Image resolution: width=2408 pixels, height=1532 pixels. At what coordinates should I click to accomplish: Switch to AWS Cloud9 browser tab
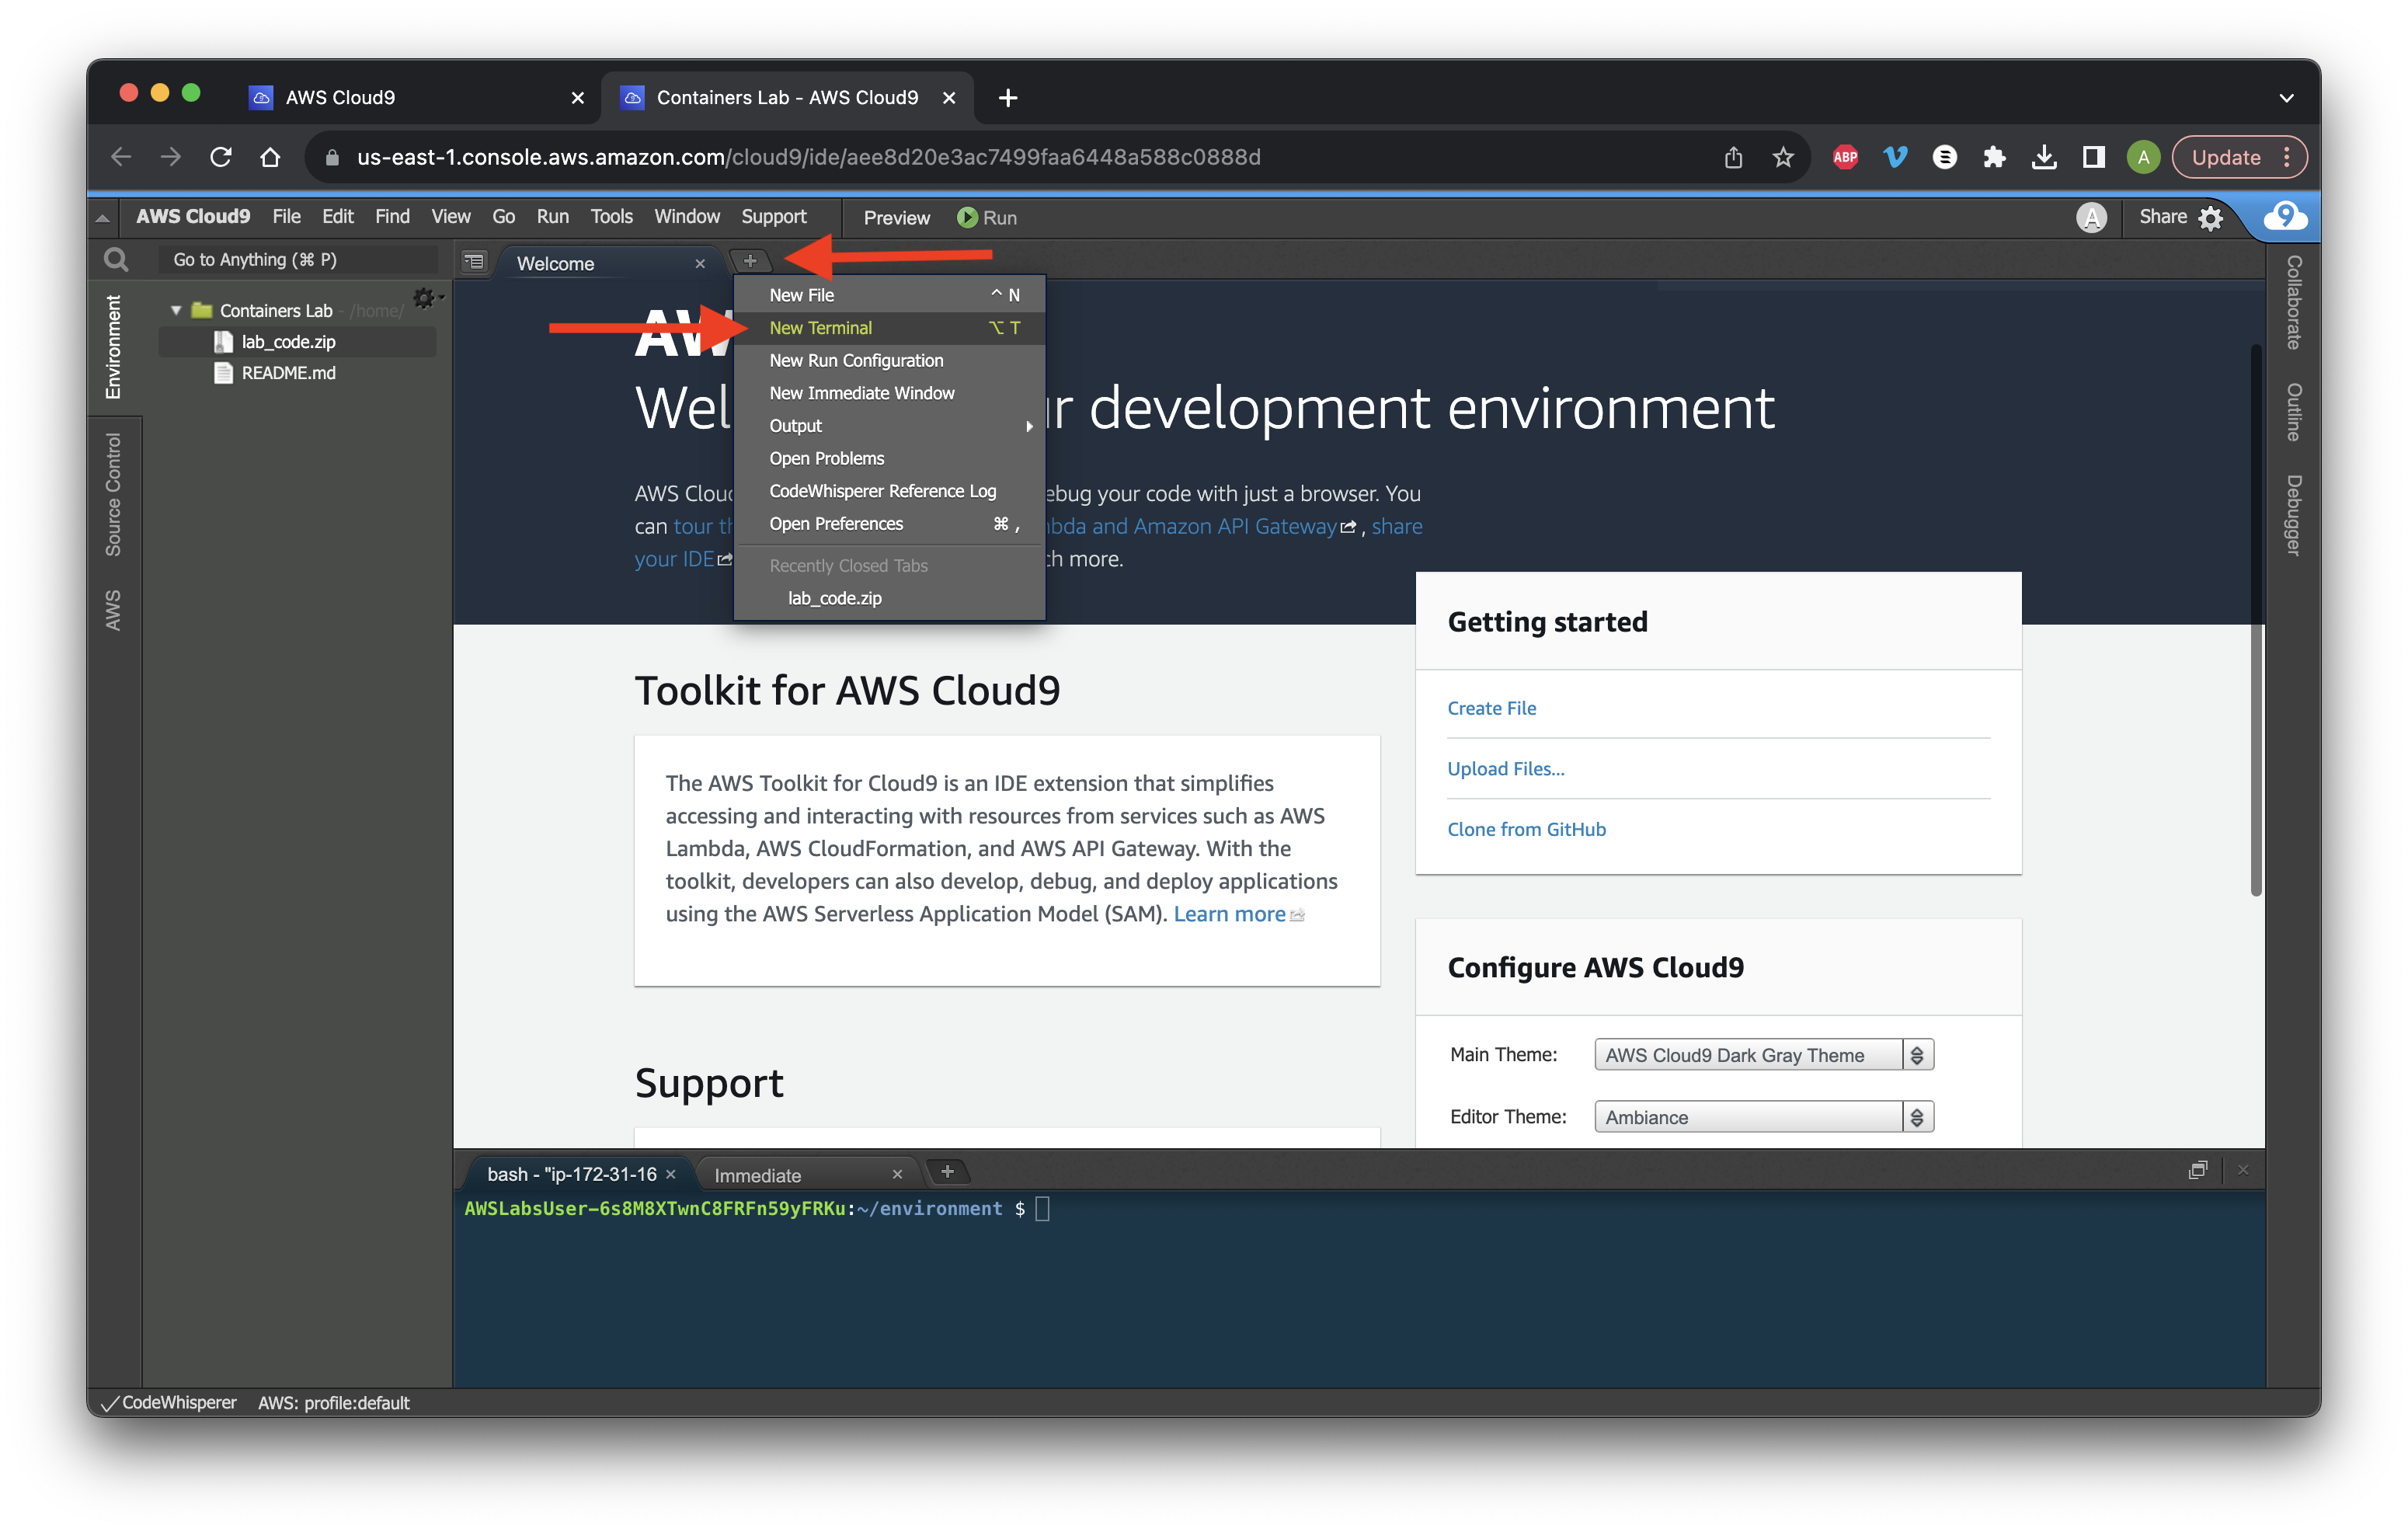click(415, 98)
